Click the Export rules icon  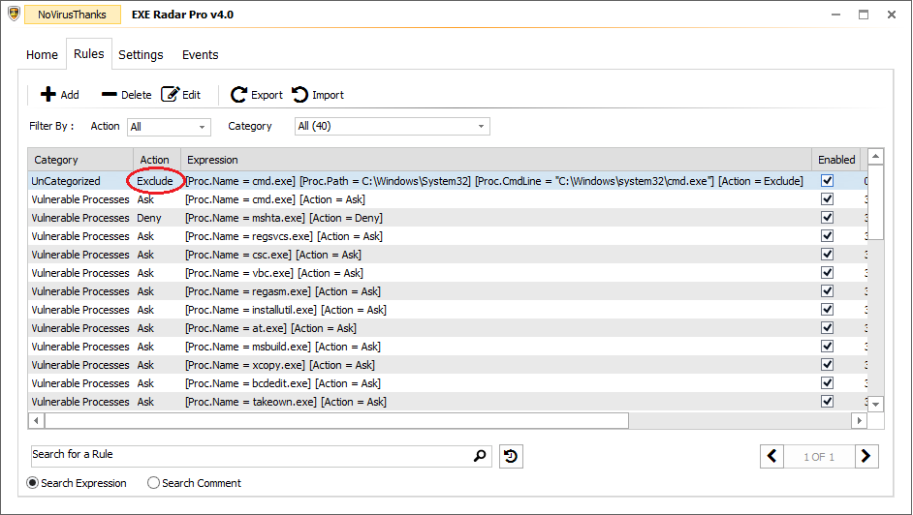(239, 95)
